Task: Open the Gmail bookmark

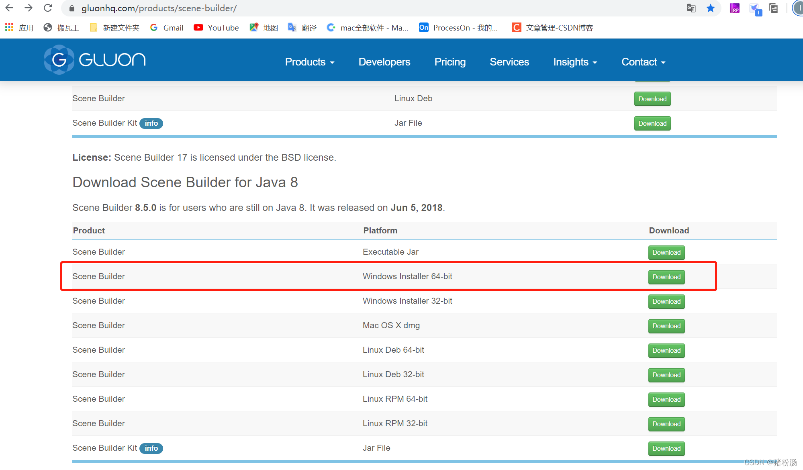Action: (167, 27)
